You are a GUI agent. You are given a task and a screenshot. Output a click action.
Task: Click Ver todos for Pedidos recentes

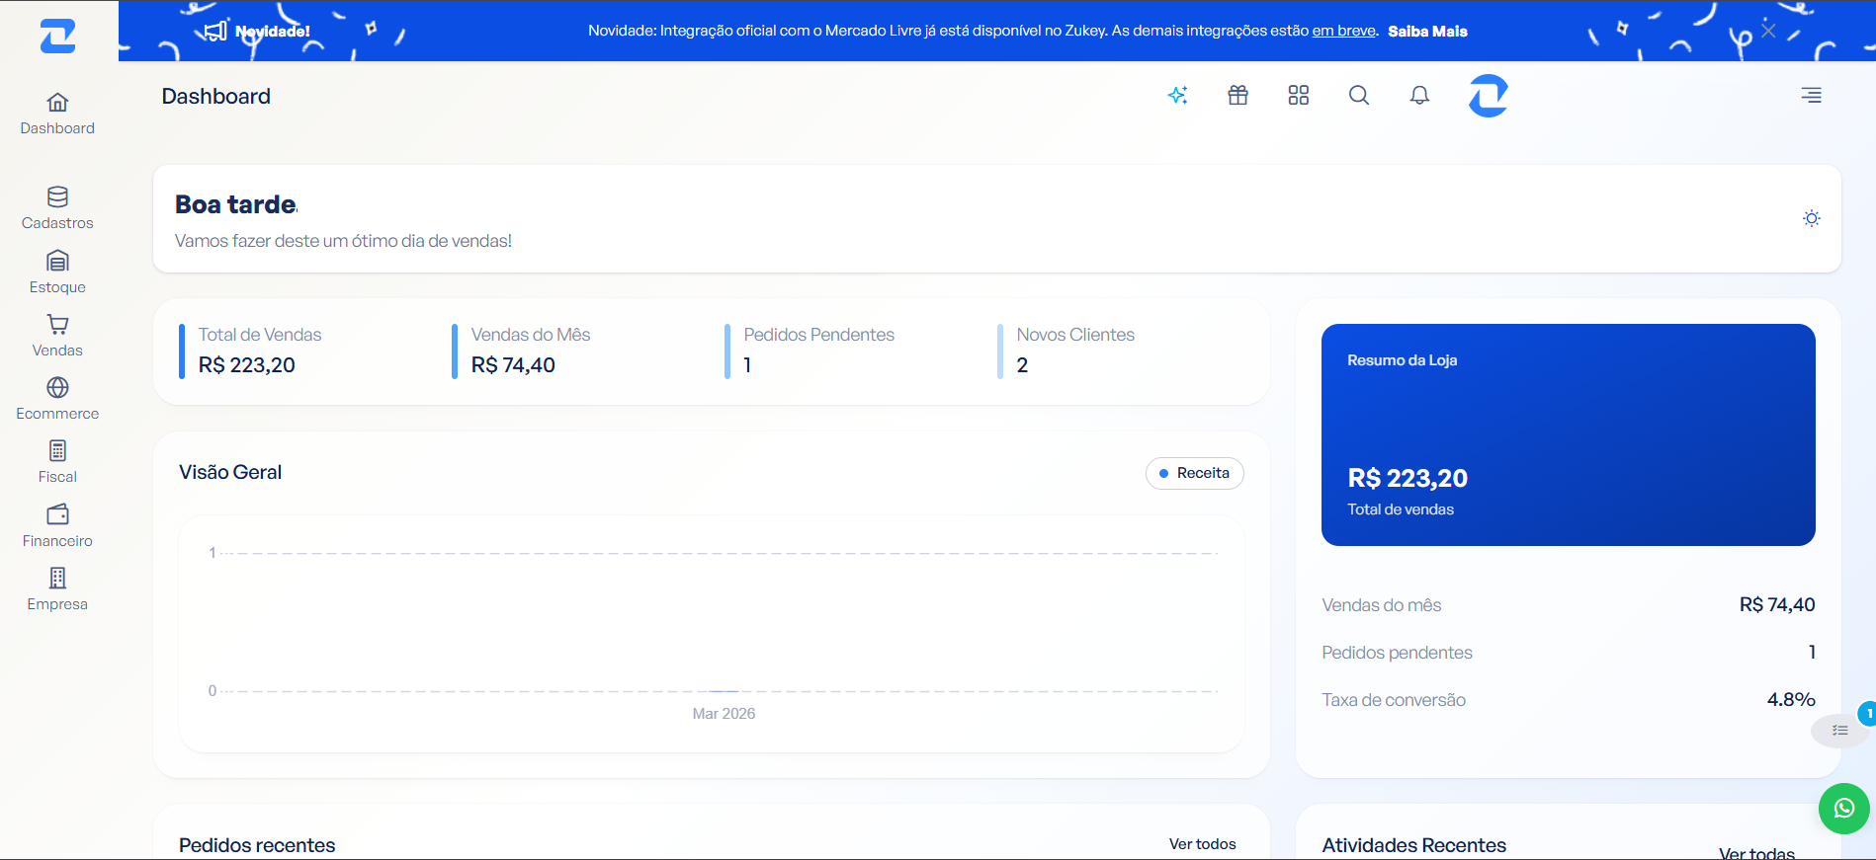click(x=1202, y=844)
